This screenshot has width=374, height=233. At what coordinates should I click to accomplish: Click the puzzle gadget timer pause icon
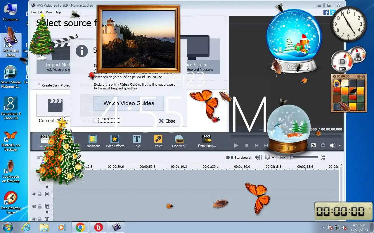(334, 76)
